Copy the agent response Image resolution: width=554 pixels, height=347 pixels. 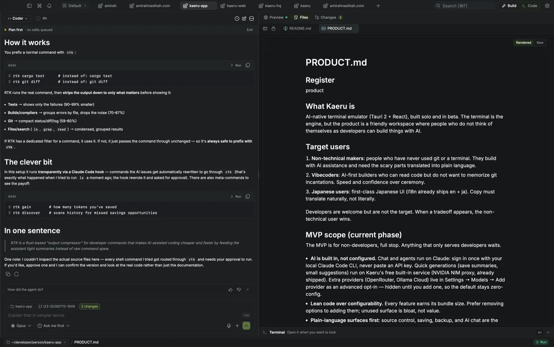click(x=8, y=274)
